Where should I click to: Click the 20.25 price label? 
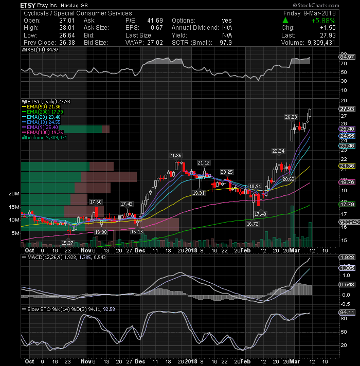[227, 172]
